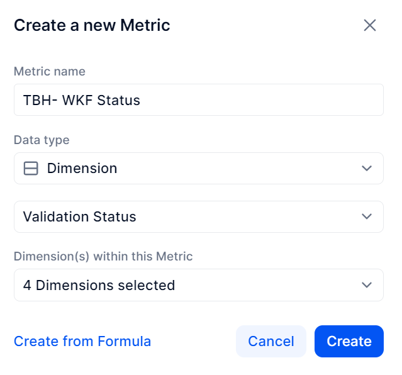This screenshot has width=402, height=375.
Task: Click the Metric name label
Action: (50, 71)
